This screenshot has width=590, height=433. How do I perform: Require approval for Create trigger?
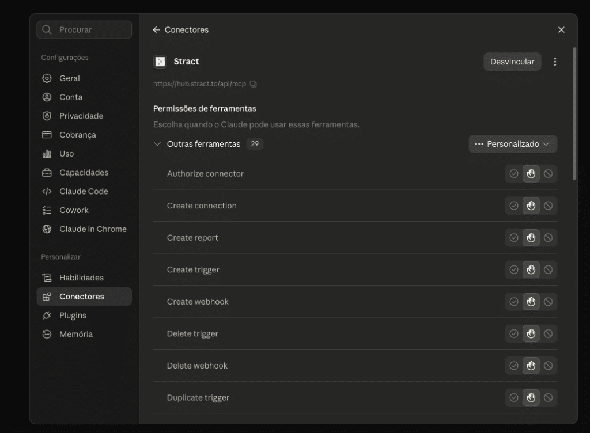coord(531,269)
